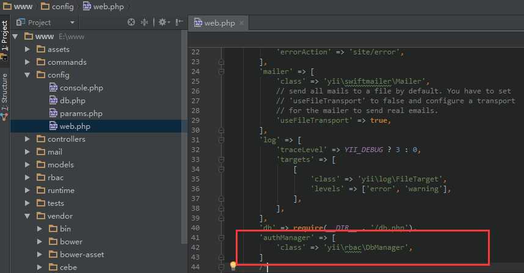Click the config breadcrumb in navigation bar
The image size is (524, 273).
[57, 6]
